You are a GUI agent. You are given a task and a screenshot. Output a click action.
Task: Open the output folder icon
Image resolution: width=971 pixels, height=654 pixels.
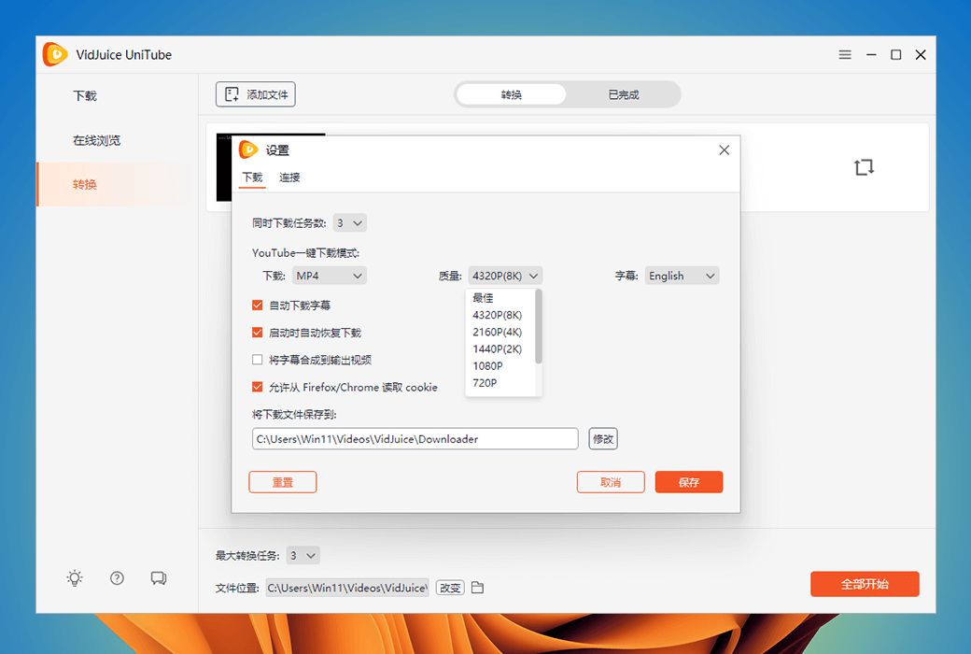[477, 587]
